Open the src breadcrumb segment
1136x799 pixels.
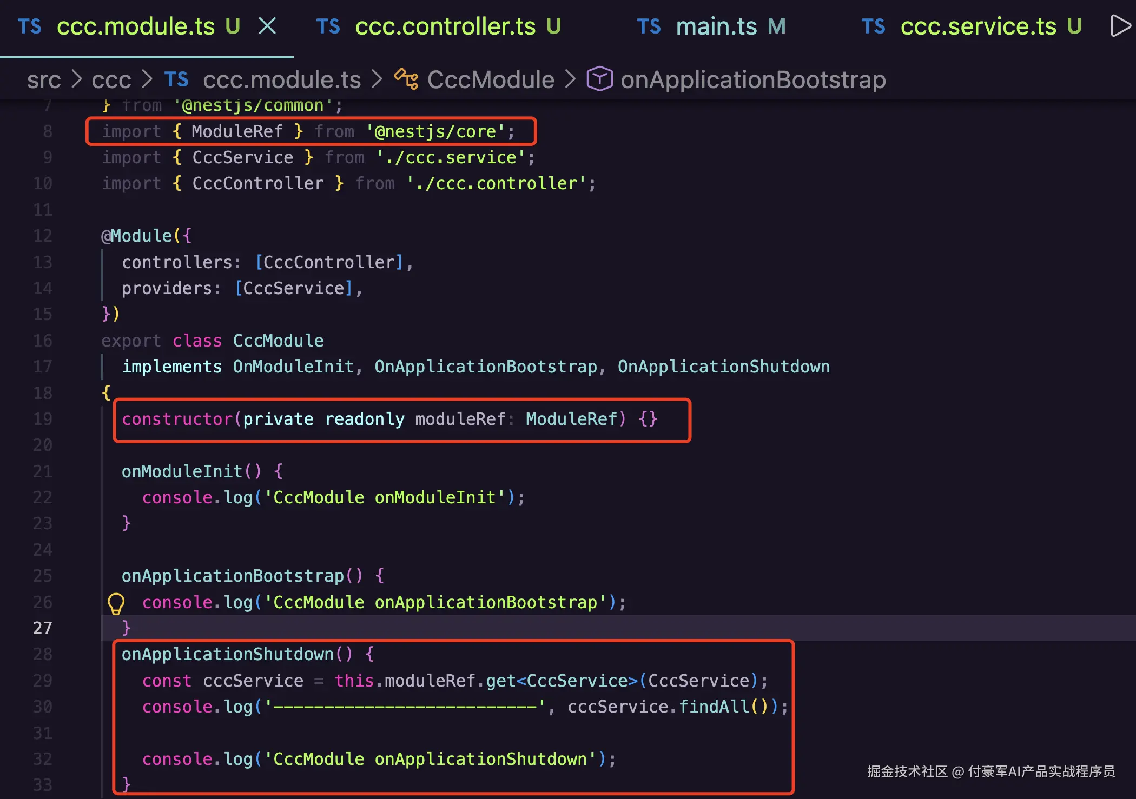(x=44, y=80)
